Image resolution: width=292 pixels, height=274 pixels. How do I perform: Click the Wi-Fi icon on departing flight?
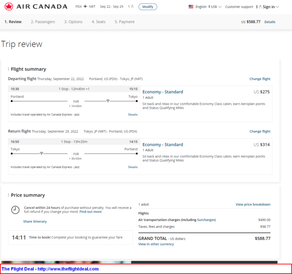coord(108,101)
